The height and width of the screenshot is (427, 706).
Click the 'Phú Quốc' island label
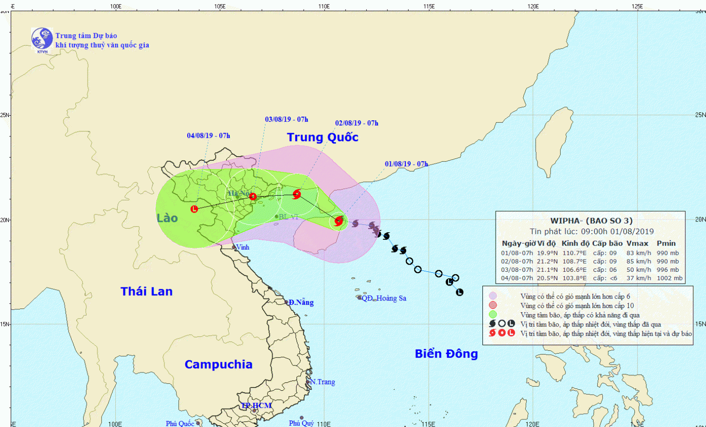coord(180,424)
